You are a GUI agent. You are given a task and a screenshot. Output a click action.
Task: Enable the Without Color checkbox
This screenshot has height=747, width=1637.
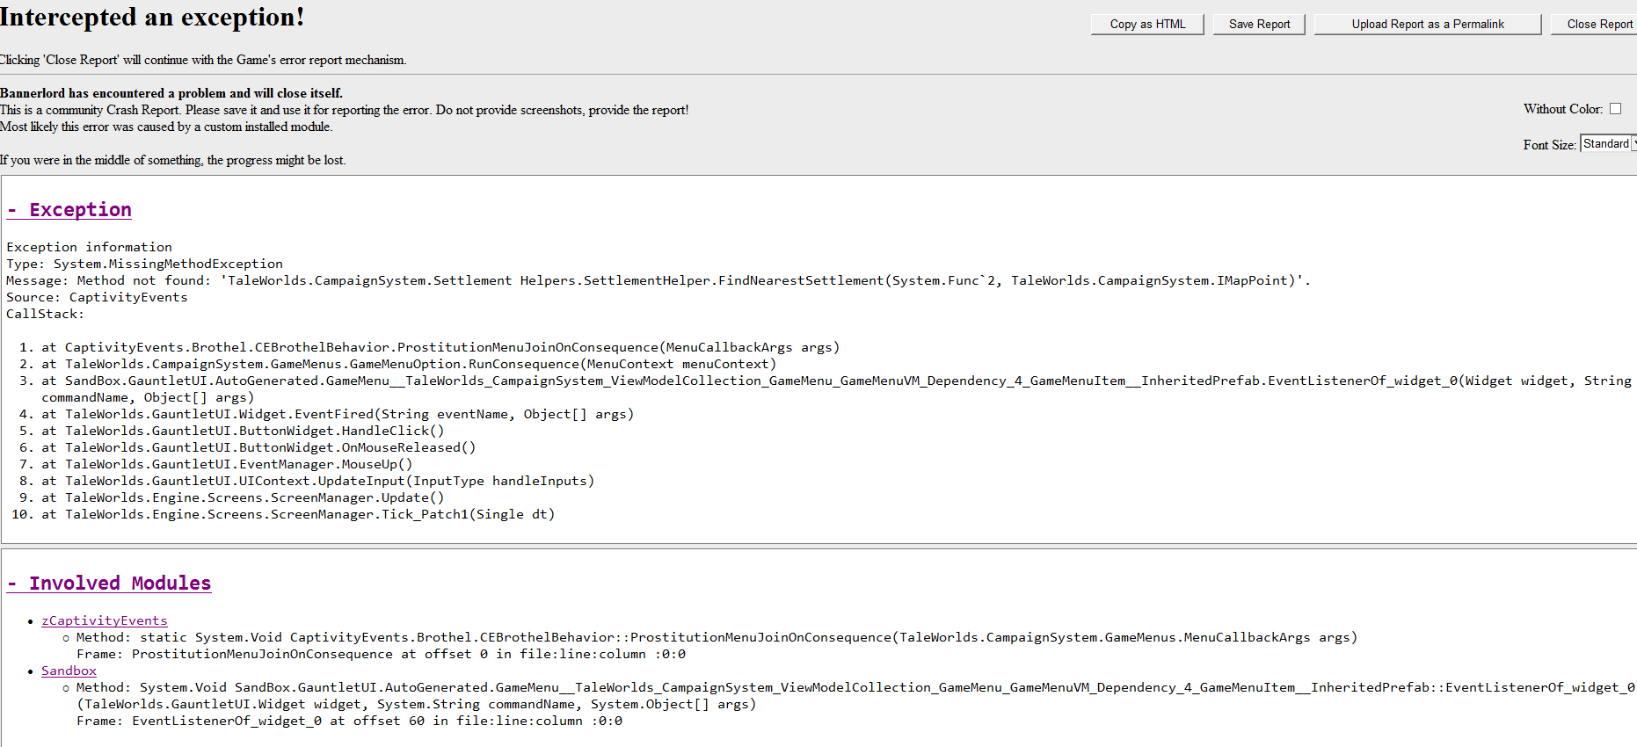(x=1615, y=109)
